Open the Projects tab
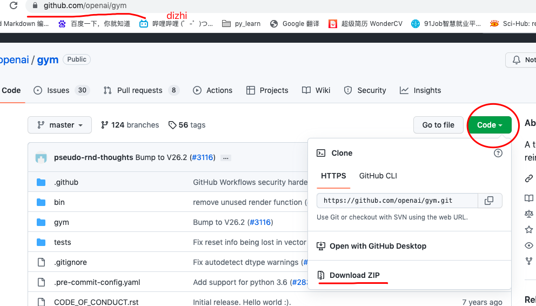The height and width of the screenshot is (306, 536). click(x=267, y=90)
